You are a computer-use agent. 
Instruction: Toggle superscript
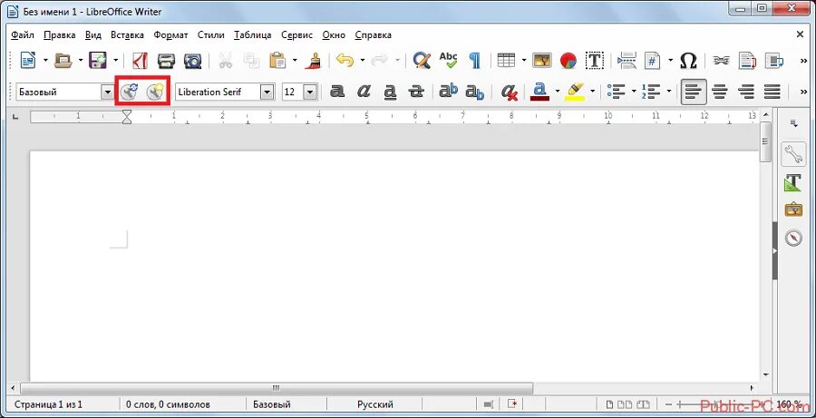point(448,92)
